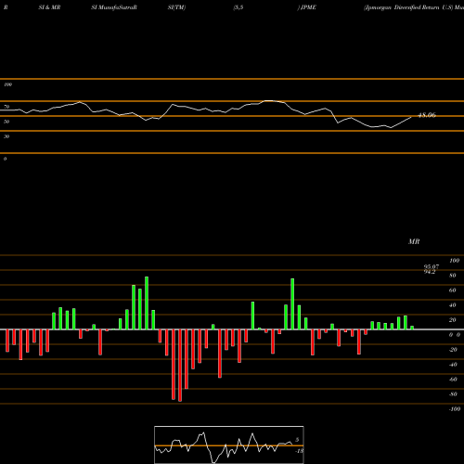Click the RSI axis label 70
The height and width of the screenshot is (464, 464).
[6, 107]
